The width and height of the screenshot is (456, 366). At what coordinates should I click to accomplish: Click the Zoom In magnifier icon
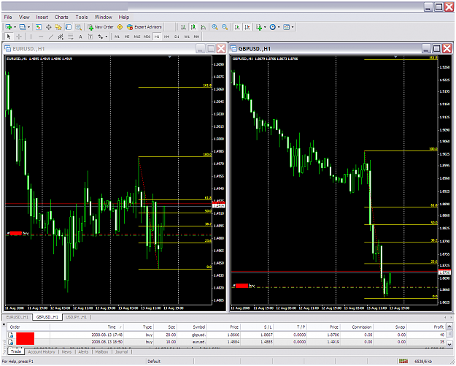pyautogui.click(x=215, y=27)
